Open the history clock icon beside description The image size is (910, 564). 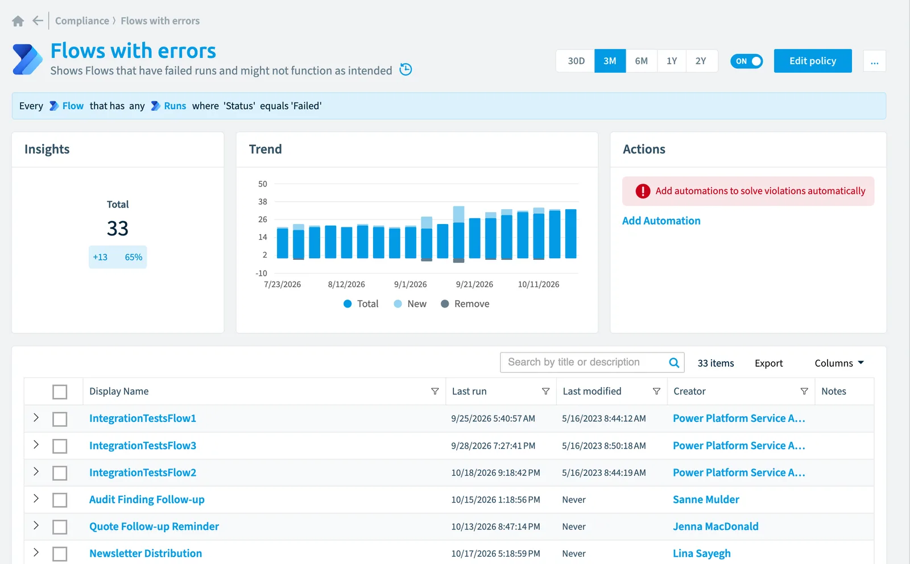[x=406, y=69]
